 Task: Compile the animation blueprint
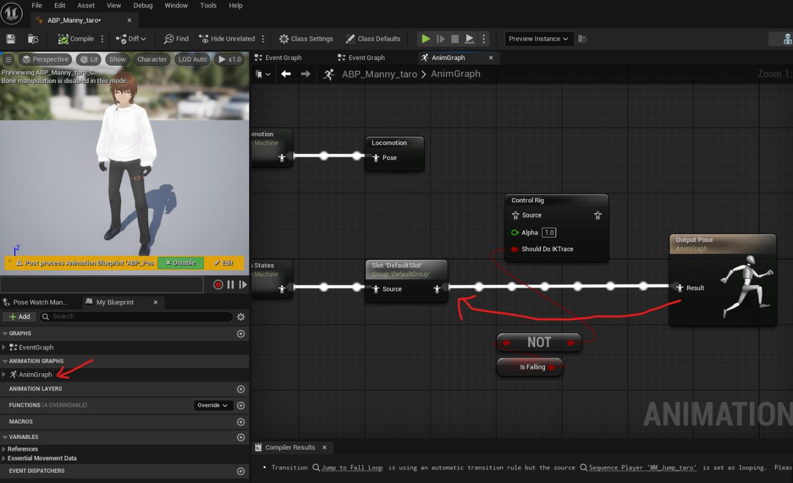pyautogui.click(x=76, y=39)
